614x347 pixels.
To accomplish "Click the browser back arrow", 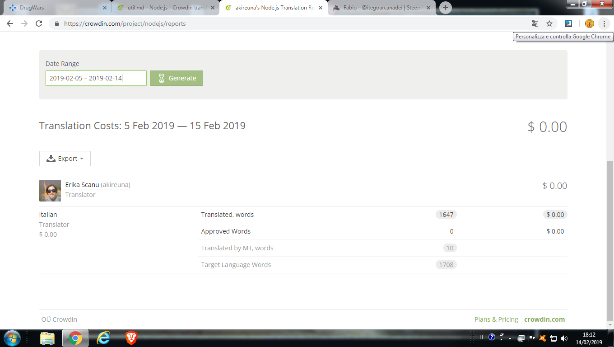I will click(10, 23).
